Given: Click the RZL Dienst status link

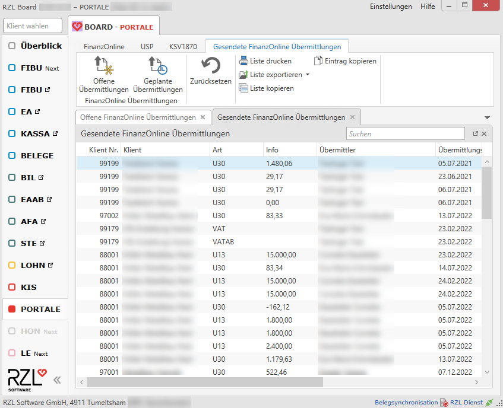Looking at the screenshot, I should click(x=467, y=403).
